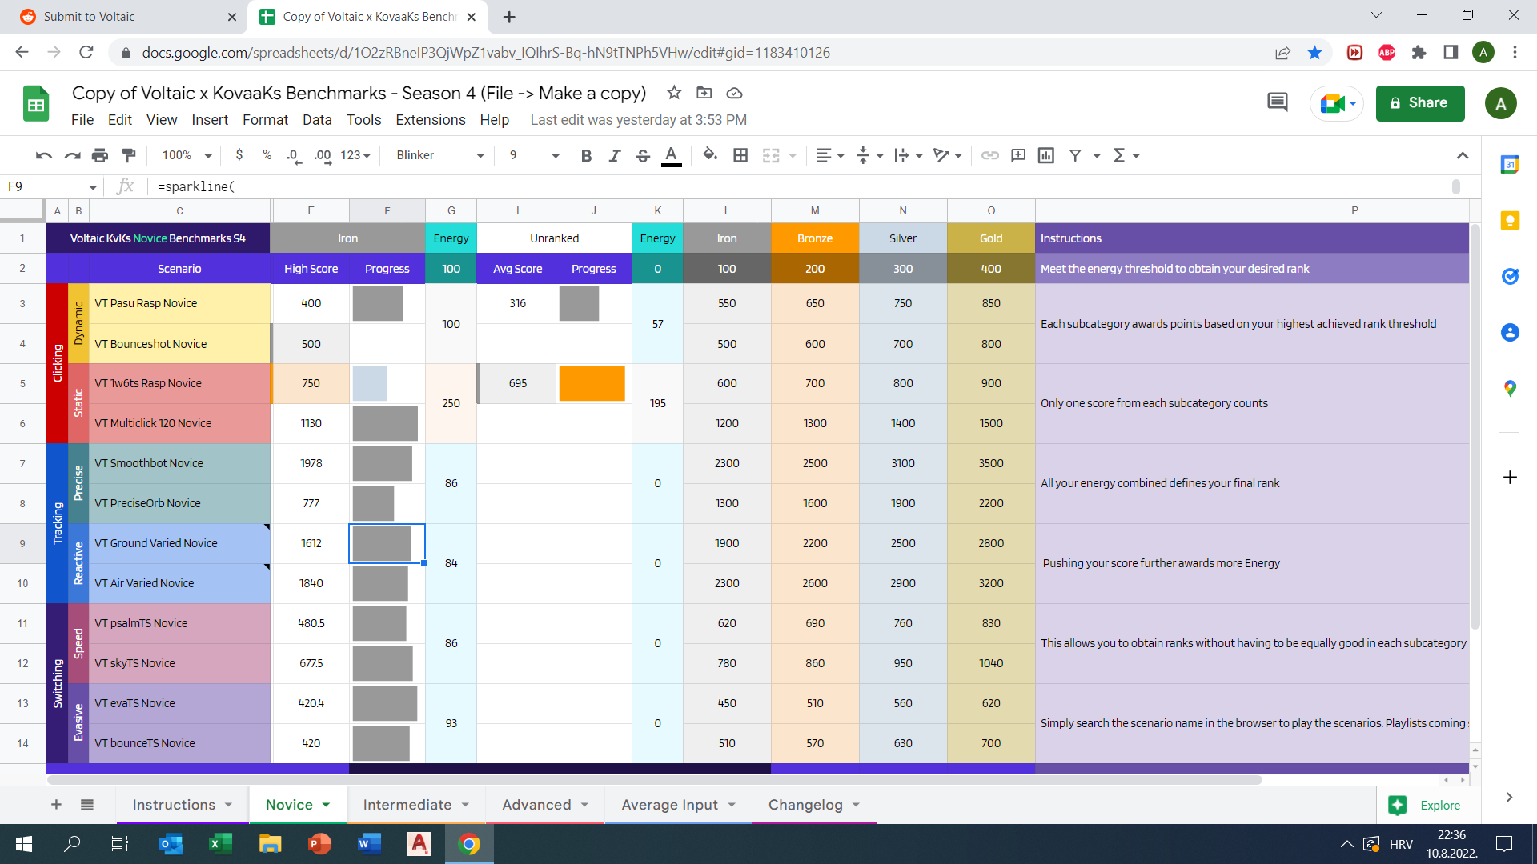Format as currency with dollar icon
1537x864 pixels.
[x=239, y=155]
